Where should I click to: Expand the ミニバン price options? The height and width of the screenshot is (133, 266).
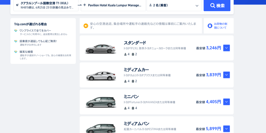tap(226, 102)
